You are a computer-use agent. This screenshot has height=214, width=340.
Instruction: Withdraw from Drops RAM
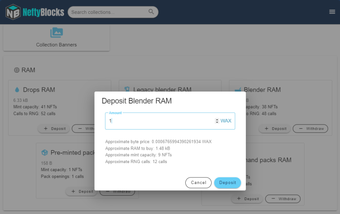tap(83, 129)
